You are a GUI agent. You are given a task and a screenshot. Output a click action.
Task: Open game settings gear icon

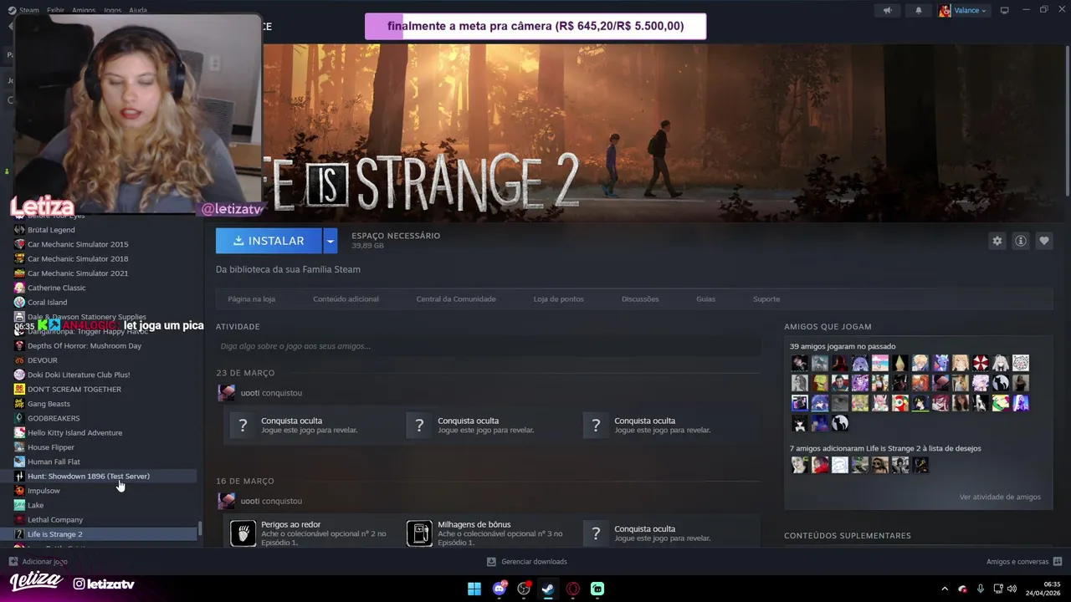click(x=997, y=241)
